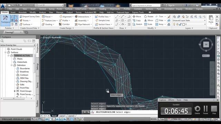This screenshot has height=124, width=221.
Task: Click Import Survey Data
Action: [x=30, y=17]
